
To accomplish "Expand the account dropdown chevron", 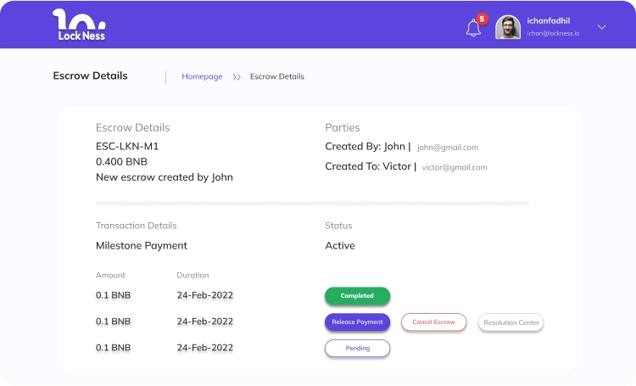I will point(601,27).
